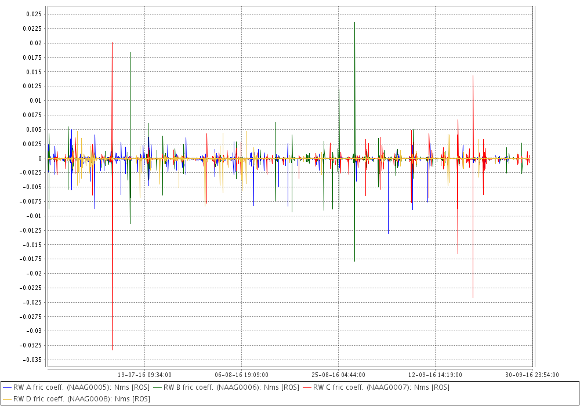Click y-axis label 0.0075
580x406 pixels.
click(x=32, y=115)
